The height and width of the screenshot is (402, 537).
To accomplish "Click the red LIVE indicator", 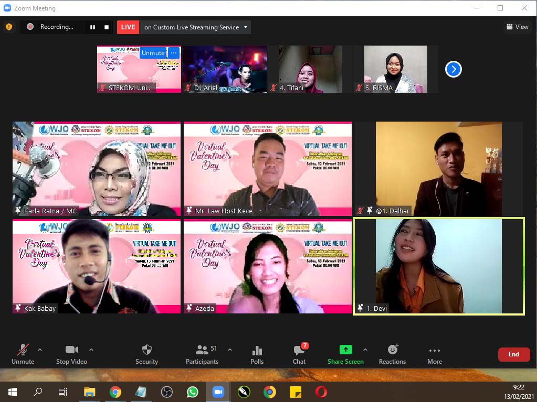I will click(128, 27).
